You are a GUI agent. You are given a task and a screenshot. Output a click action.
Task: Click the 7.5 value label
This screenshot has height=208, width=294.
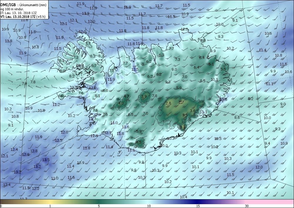coord(112,70)
